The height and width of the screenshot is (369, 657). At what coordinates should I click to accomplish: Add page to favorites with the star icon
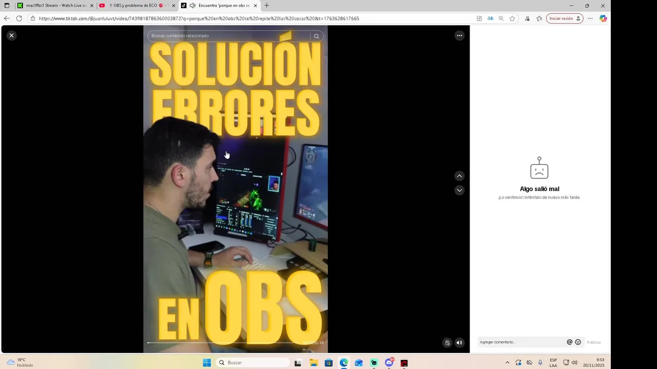(x=512, y=18)
